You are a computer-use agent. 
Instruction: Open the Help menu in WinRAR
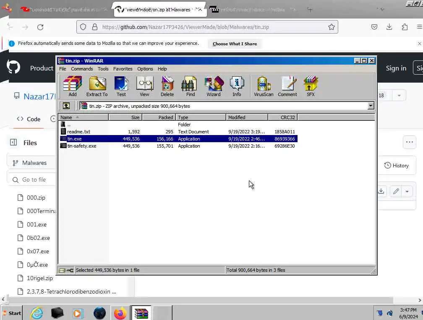point(162,69)
